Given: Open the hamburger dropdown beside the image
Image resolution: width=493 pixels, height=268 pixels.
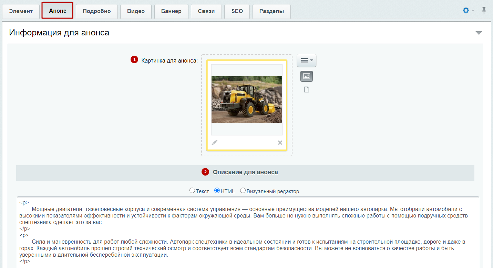Looking at the screenshot, I should [x=307, y=60].
